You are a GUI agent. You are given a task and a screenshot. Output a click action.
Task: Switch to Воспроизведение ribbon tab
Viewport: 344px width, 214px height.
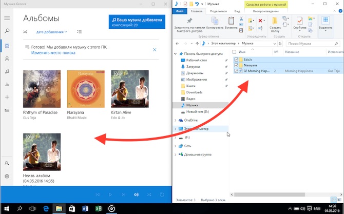[x=265, y=11]
